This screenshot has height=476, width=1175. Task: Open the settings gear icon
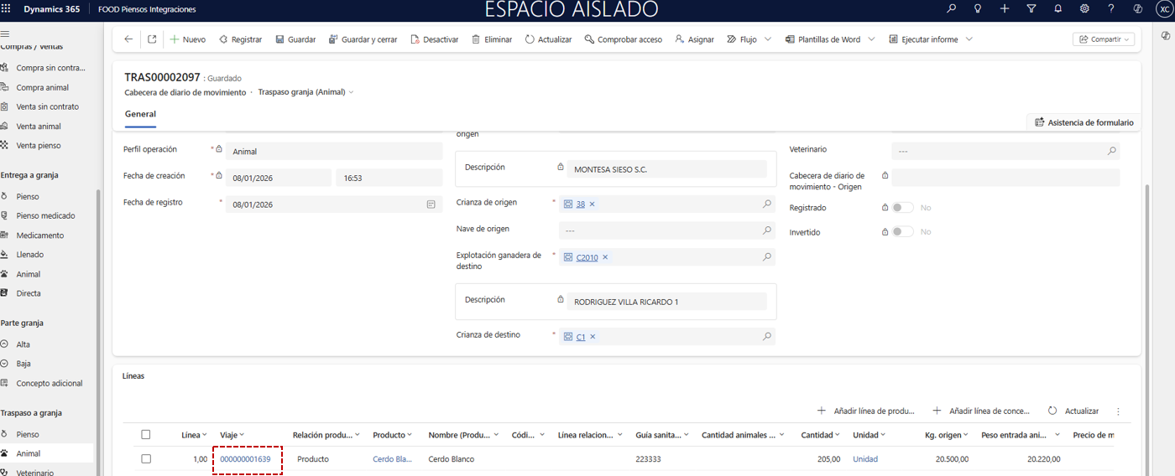(x=1084, y=9)
